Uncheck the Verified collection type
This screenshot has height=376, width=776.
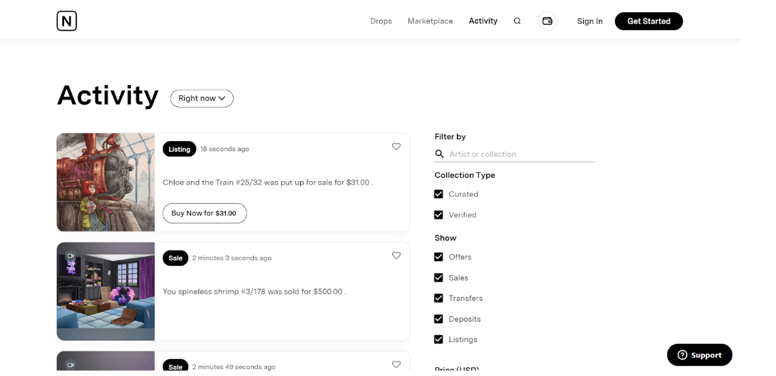[438, 215]
